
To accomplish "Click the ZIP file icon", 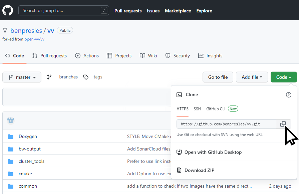I will pyautogui.click(x=179, y=170).
